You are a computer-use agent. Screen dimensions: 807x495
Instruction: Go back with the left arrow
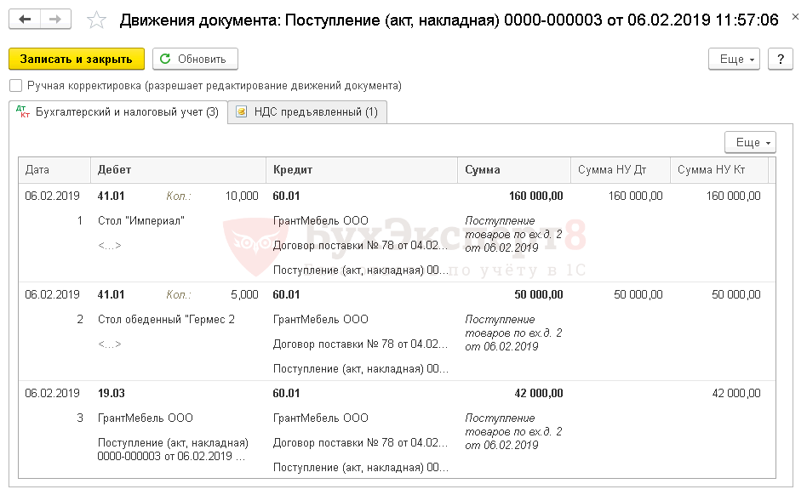tap(24, 20)
